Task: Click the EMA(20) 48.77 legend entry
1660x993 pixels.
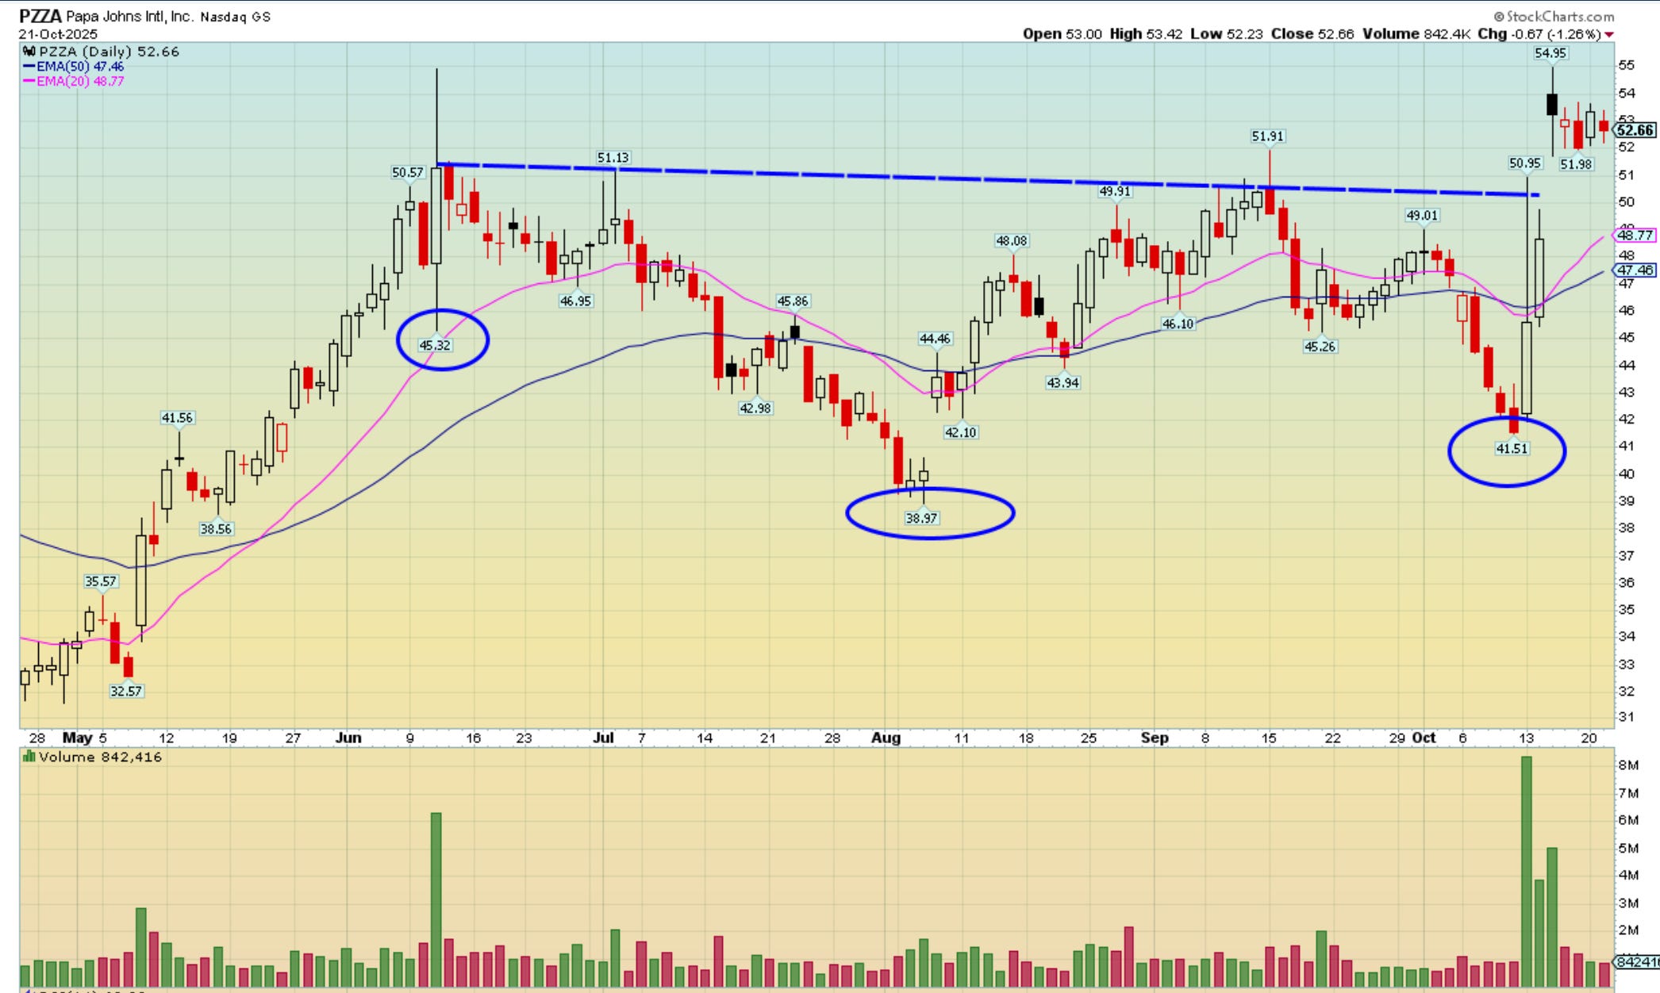Action: (74, 81)
